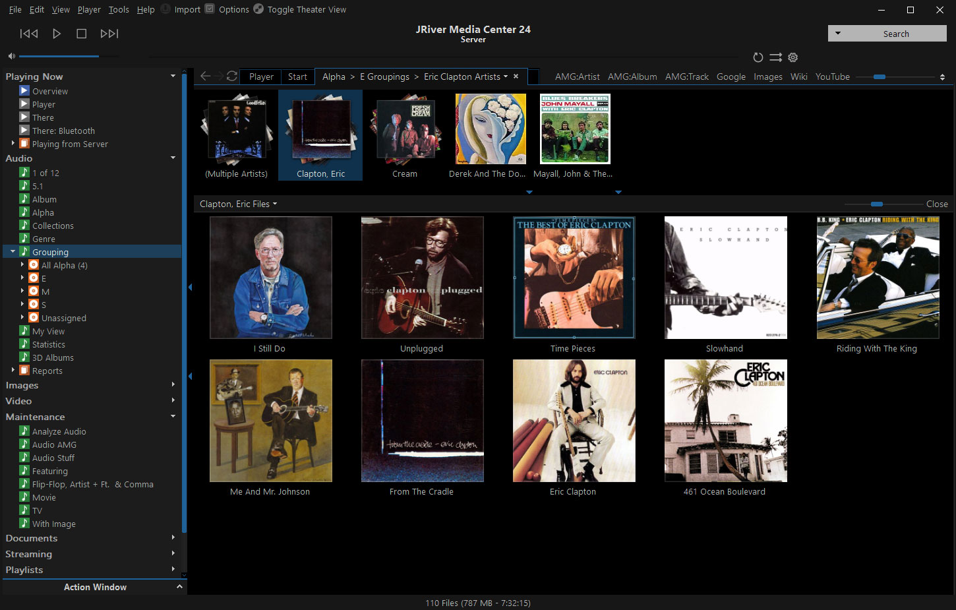This screenshot has width=956, height=610.
Task: Open the Google link
Action: tap(731, 76)
